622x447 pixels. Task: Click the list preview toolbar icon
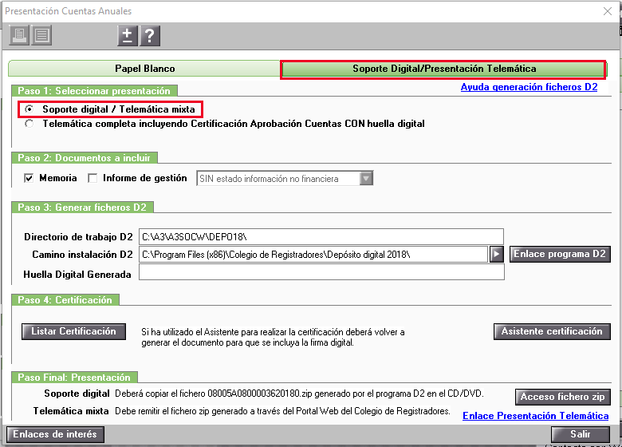[x=42, y=35]
